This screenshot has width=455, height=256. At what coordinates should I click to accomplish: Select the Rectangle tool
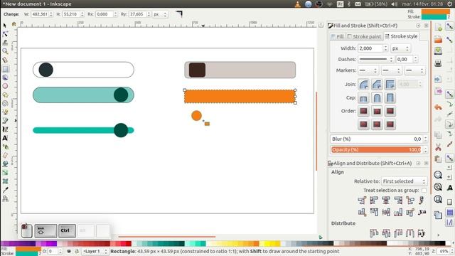5,69
